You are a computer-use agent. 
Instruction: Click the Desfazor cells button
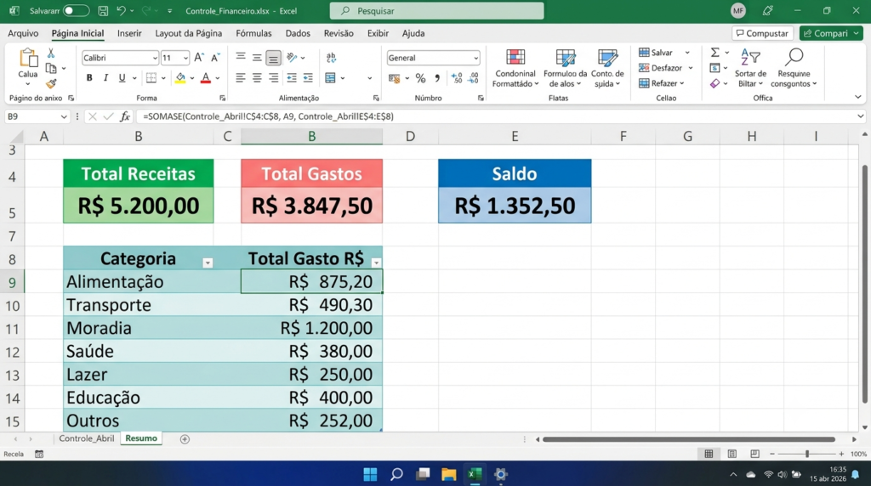tap(660, 68)
